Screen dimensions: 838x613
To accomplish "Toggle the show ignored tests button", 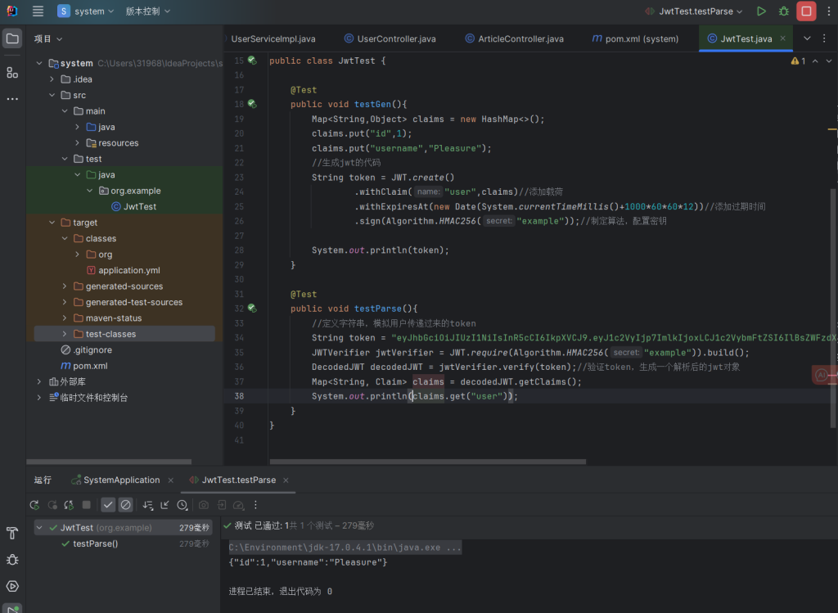I will pyautogui.click(x=125, y=505).
